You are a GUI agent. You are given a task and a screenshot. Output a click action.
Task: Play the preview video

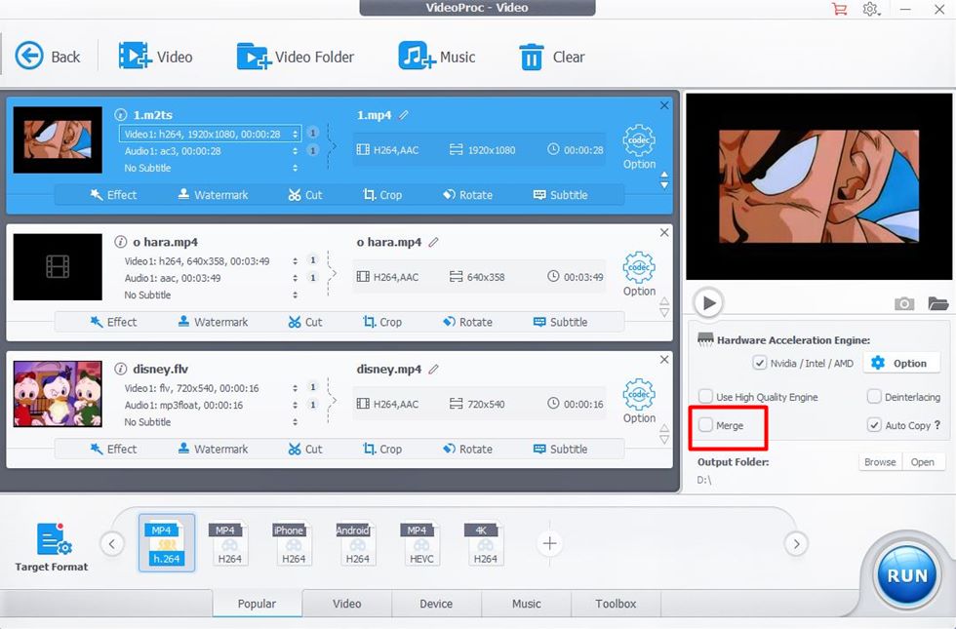708,303
